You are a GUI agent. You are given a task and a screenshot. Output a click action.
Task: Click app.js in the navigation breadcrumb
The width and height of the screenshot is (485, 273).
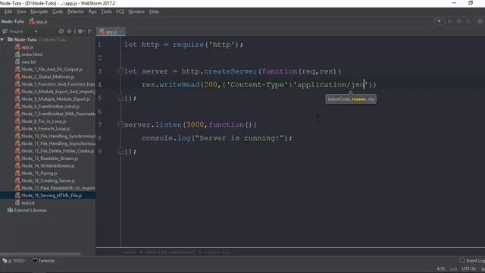tap(39, 21)
